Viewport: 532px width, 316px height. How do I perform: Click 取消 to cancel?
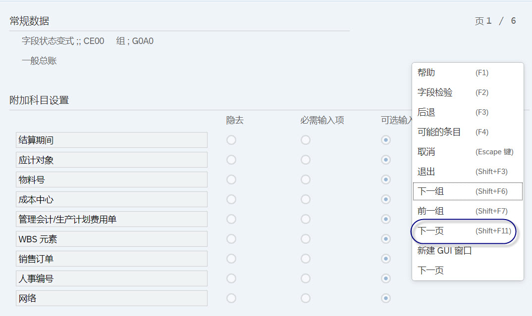point(426,151)
